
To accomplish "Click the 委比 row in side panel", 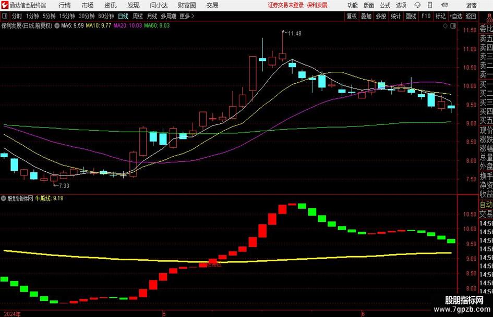I will [486, 29].
